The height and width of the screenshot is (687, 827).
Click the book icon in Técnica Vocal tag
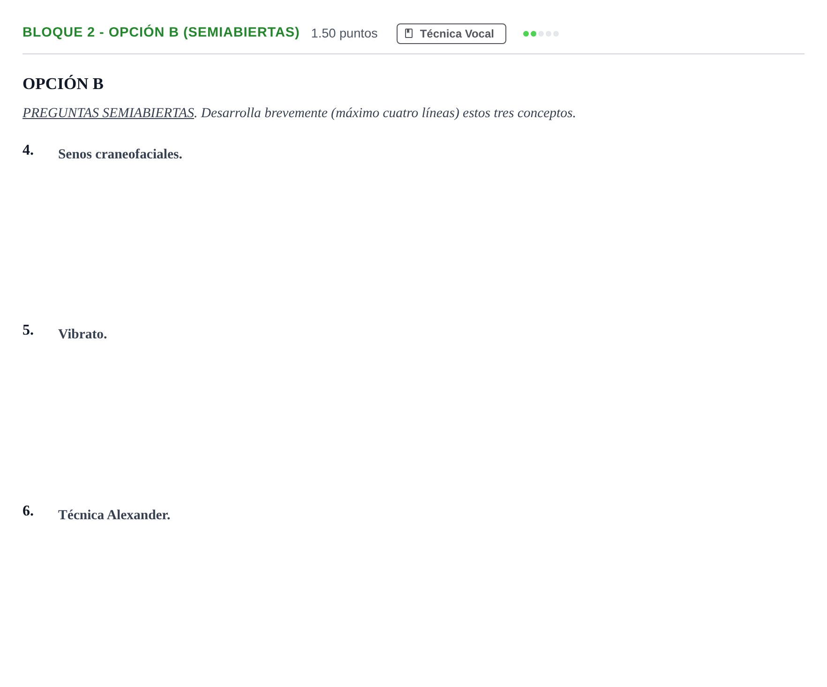click(x=409, y=34)
